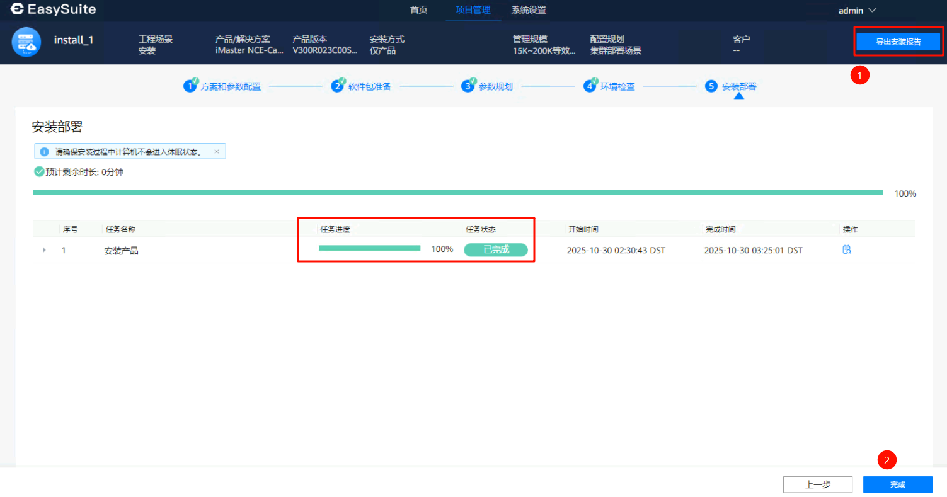Click the EasySuite logo icon

pos(17,9)
